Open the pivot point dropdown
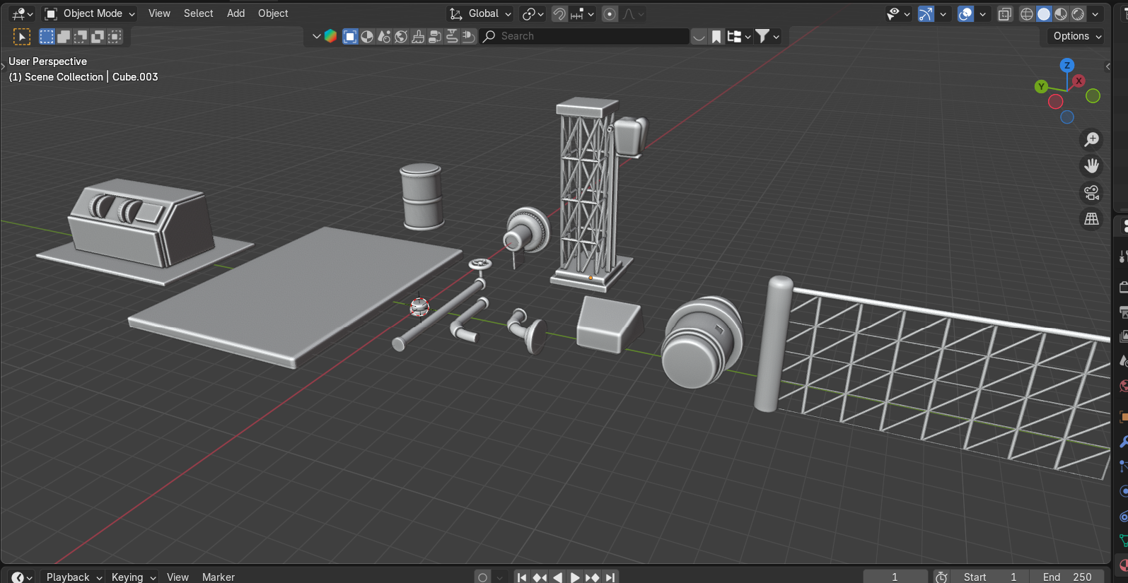The width and height of the screenshot is (1128, 583). [533, 13]
